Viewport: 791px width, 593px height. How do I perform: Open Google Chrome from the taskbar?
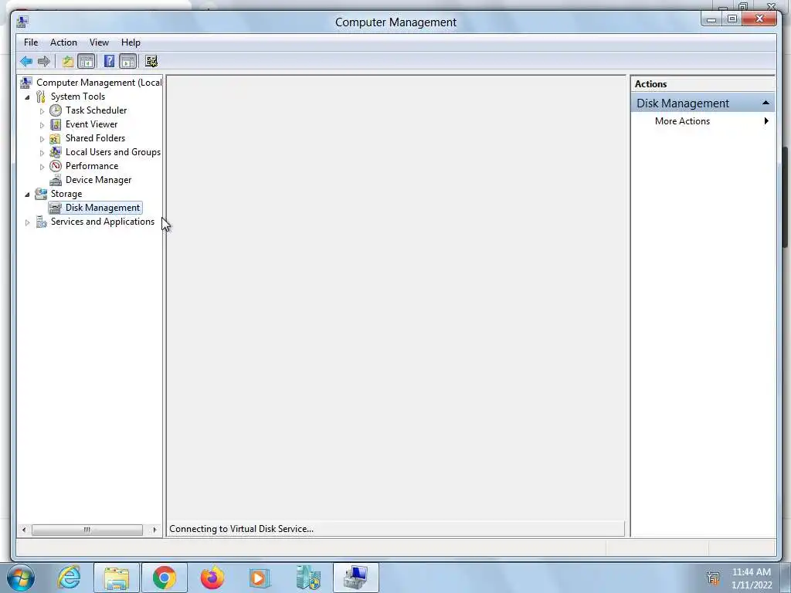(164, 578)
